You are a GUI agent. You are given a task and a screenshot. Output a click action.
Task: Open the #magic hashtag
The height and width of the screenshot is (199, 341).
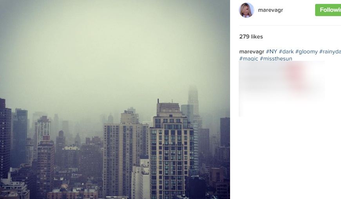pyautogui.click(x=248, y=58)
